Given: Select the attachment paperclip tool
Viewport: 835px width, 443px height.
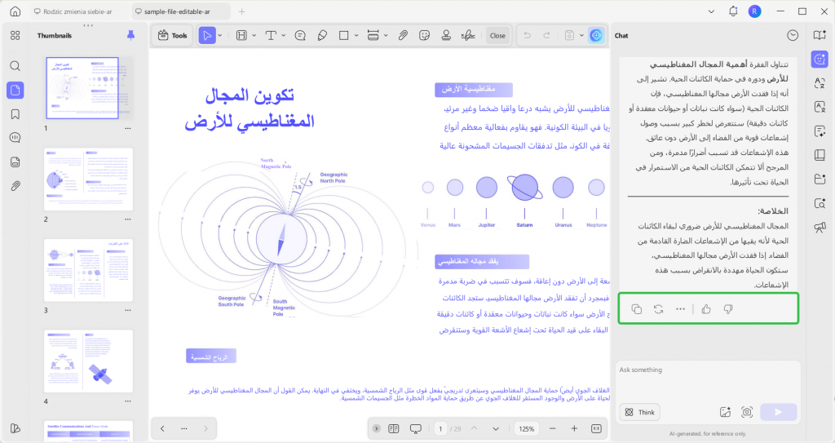Looking at the screenshot, I should [403, 36].
